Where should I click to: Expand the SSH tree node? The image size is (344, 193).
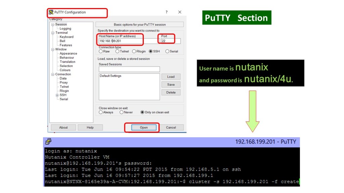pyautogui.click(x=57, y=95)
